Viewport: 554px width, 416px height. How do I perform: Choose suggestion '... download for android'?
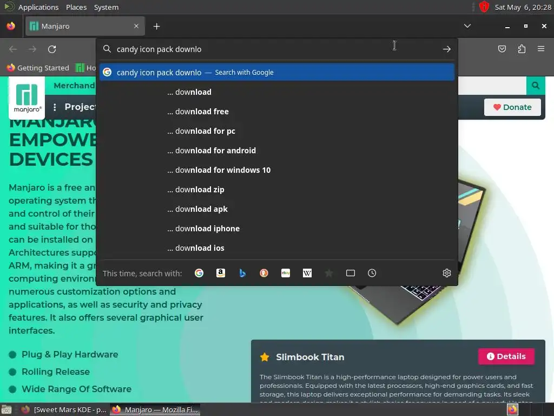point(276,151)
